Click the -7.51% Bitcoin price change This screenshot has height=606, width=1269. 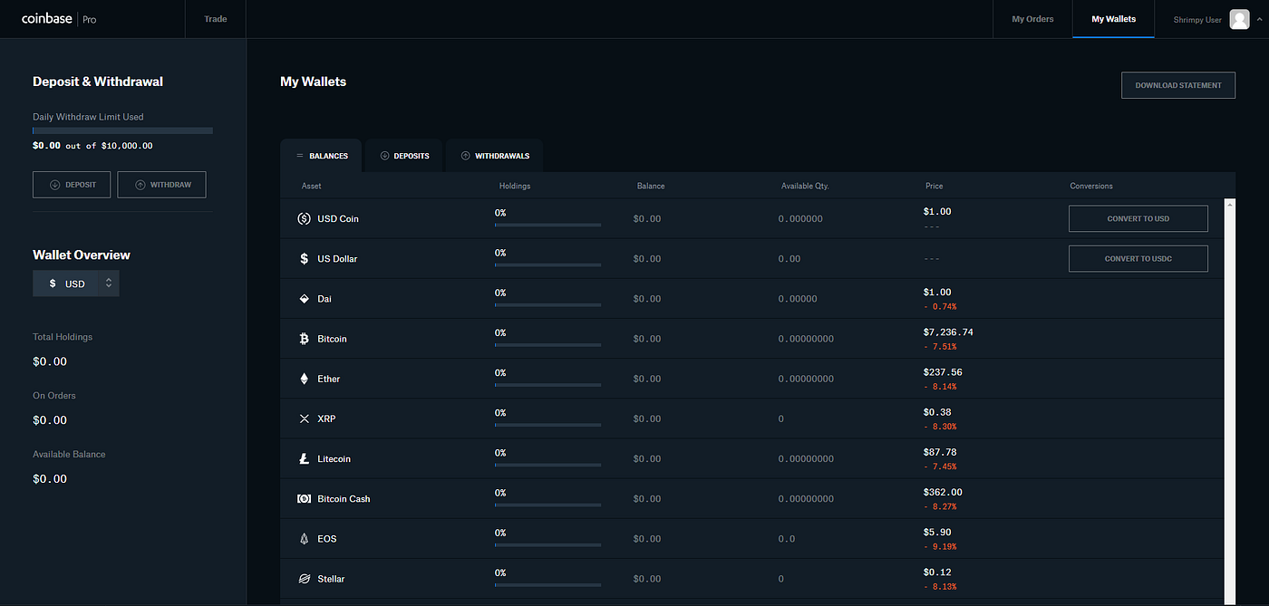[x=940, y=347]
